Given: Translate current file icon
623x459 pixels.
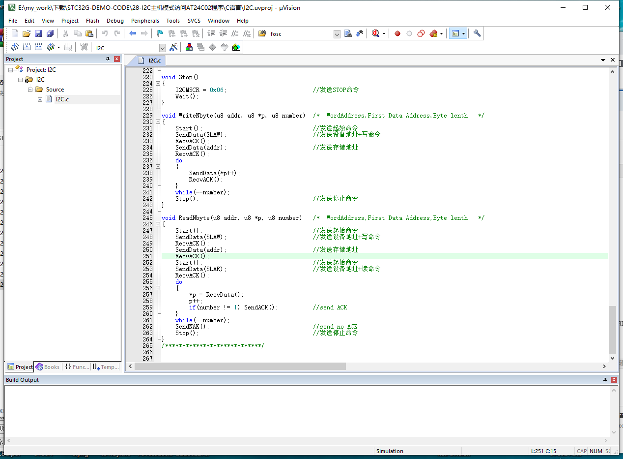Looking at the screenshot, I should pos(15,47).
